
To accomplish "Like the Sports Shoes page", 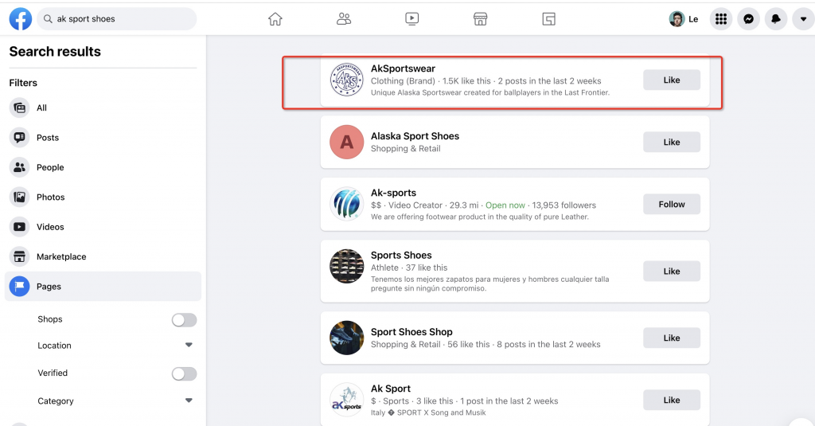I will tap(672, 271).
